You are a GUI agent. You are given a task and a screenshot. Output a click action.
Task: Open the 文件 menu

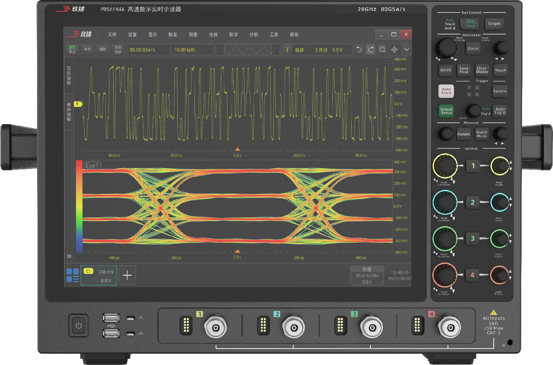112,35
